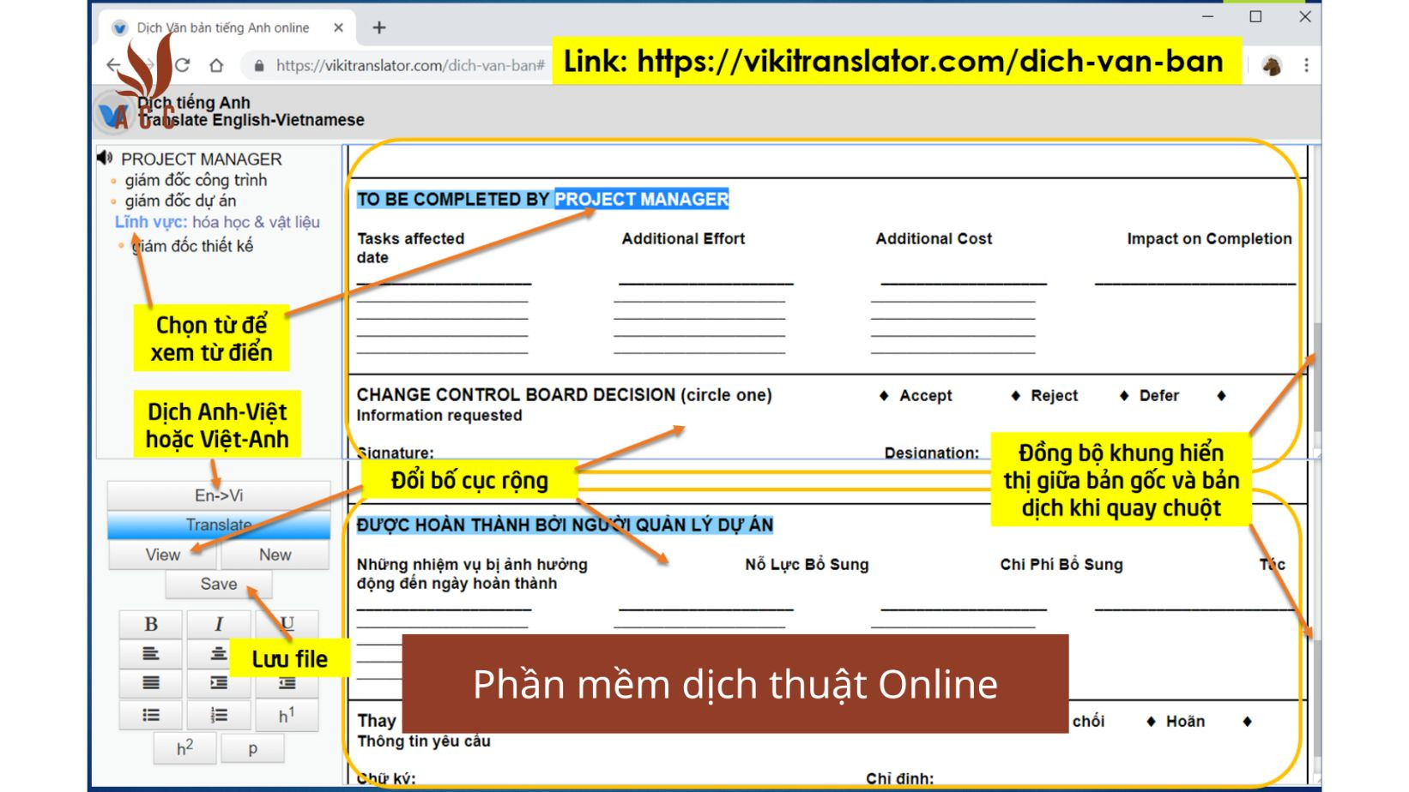Click 'Nỗ Lực Bổ Sung' column heading
The width and height of the screenshot is (1409, 792).
[807, 564]
